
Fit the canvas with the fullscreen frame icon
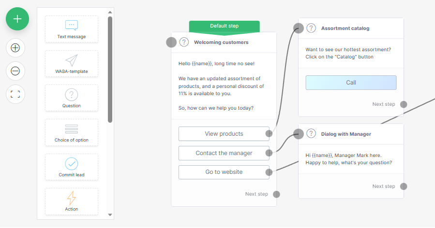[15, 94]
